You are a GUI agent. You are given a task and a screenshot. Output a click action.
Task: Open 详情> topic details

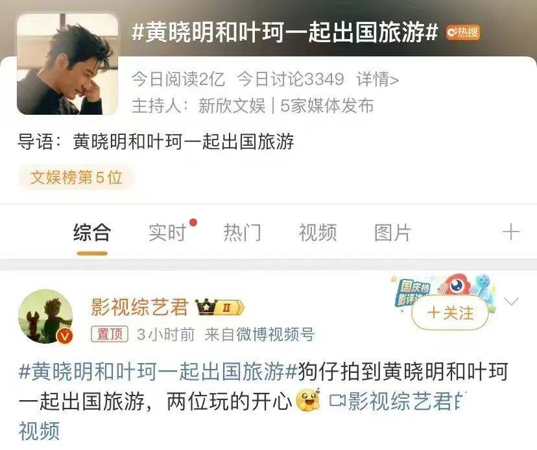click(377, 80)
